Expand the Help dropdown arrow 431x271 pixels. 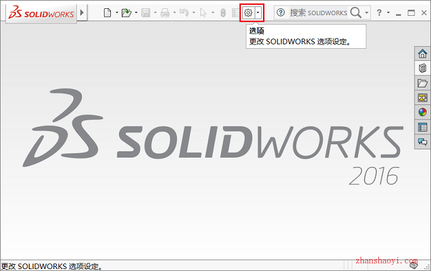click(x=389, y=13)
